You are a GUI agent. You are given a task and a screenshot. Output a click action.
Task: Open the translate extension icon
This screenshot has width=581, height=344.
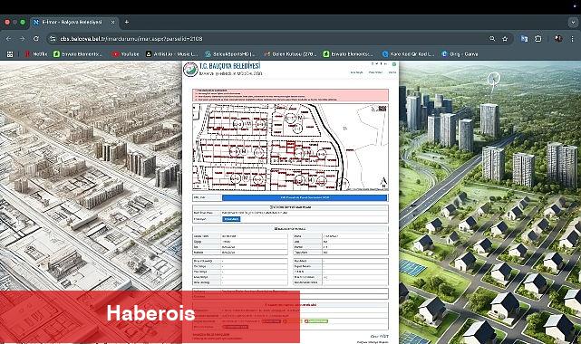pos(524,38)
